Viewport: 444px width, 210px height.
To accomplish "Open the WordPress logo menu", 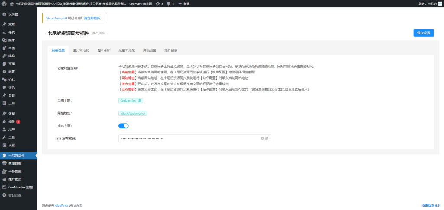I will point(3,3).
